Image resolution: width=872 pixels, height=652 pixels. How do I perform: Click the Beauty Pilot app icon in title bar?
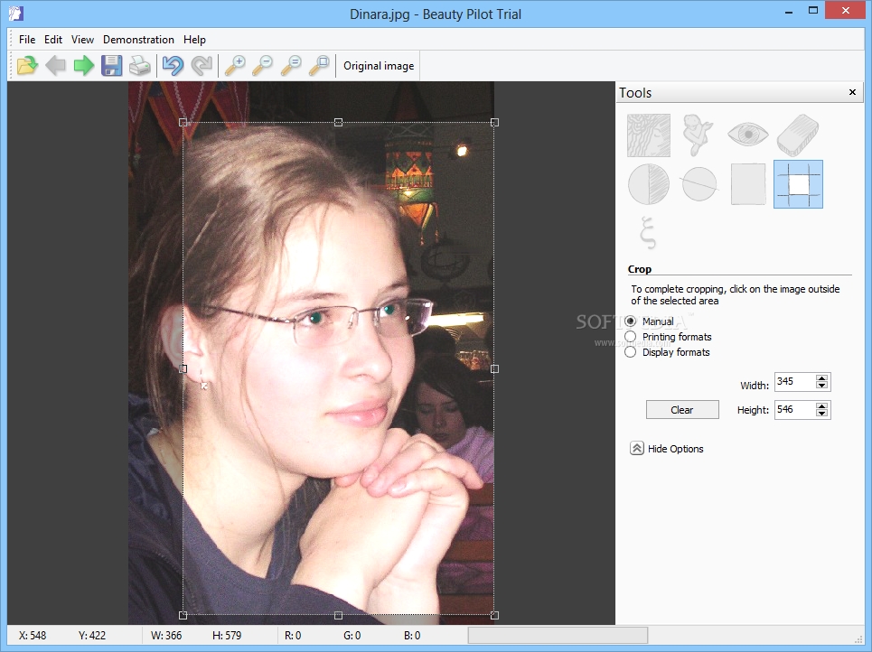16,14
